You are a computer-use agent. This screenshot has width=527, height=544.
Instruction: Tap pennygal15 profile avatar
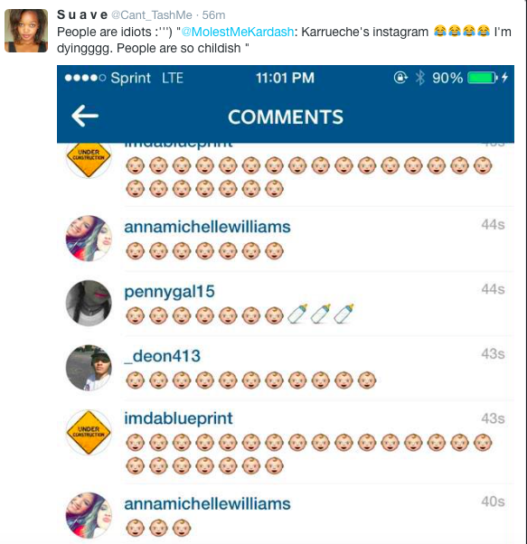89,303
